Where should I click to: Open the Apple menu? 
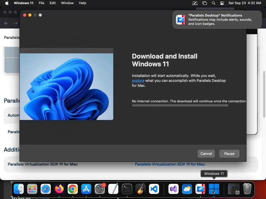click(x=7, y=3)
